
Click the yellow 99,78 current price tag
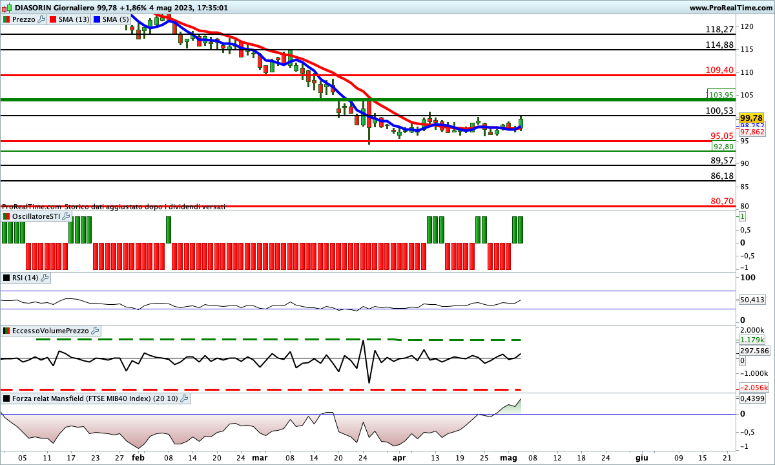[x=751, y=118]
